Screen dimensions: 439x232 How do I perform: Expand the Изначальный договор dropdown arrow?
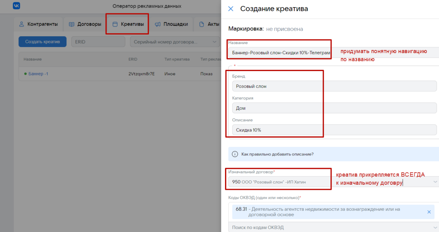click(x=435, y=182)
